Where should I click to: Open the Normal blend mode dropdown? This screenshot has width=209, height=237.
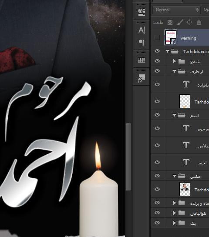177,10
